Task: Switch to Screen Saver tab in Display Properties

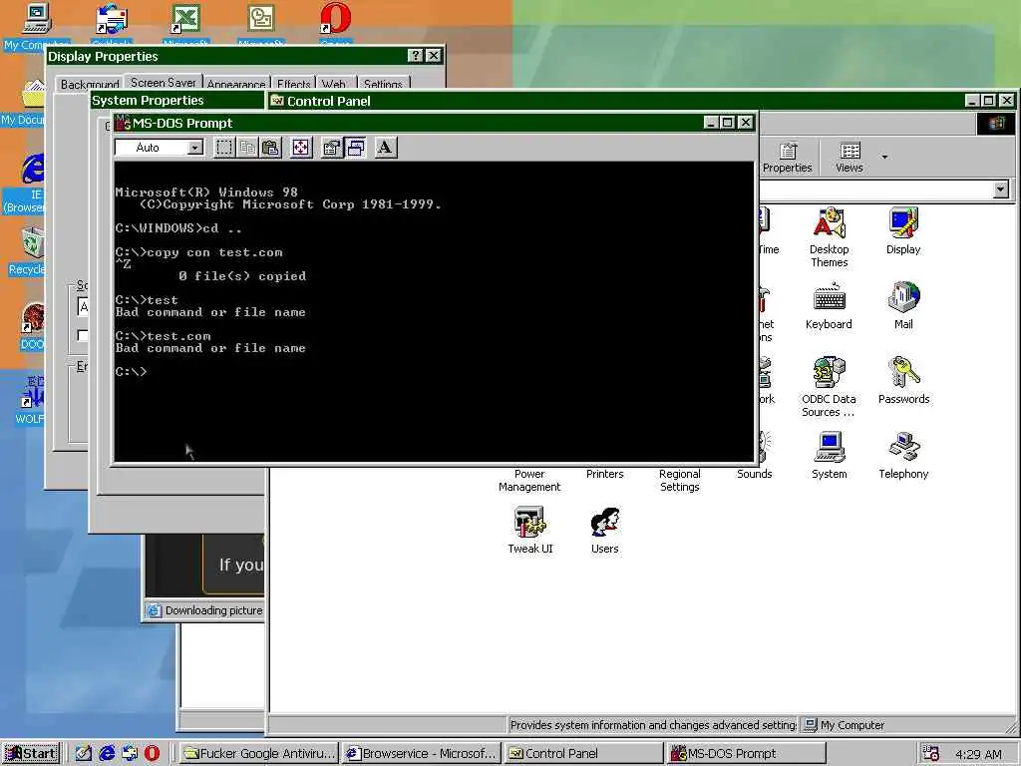Action: (163, 82)
